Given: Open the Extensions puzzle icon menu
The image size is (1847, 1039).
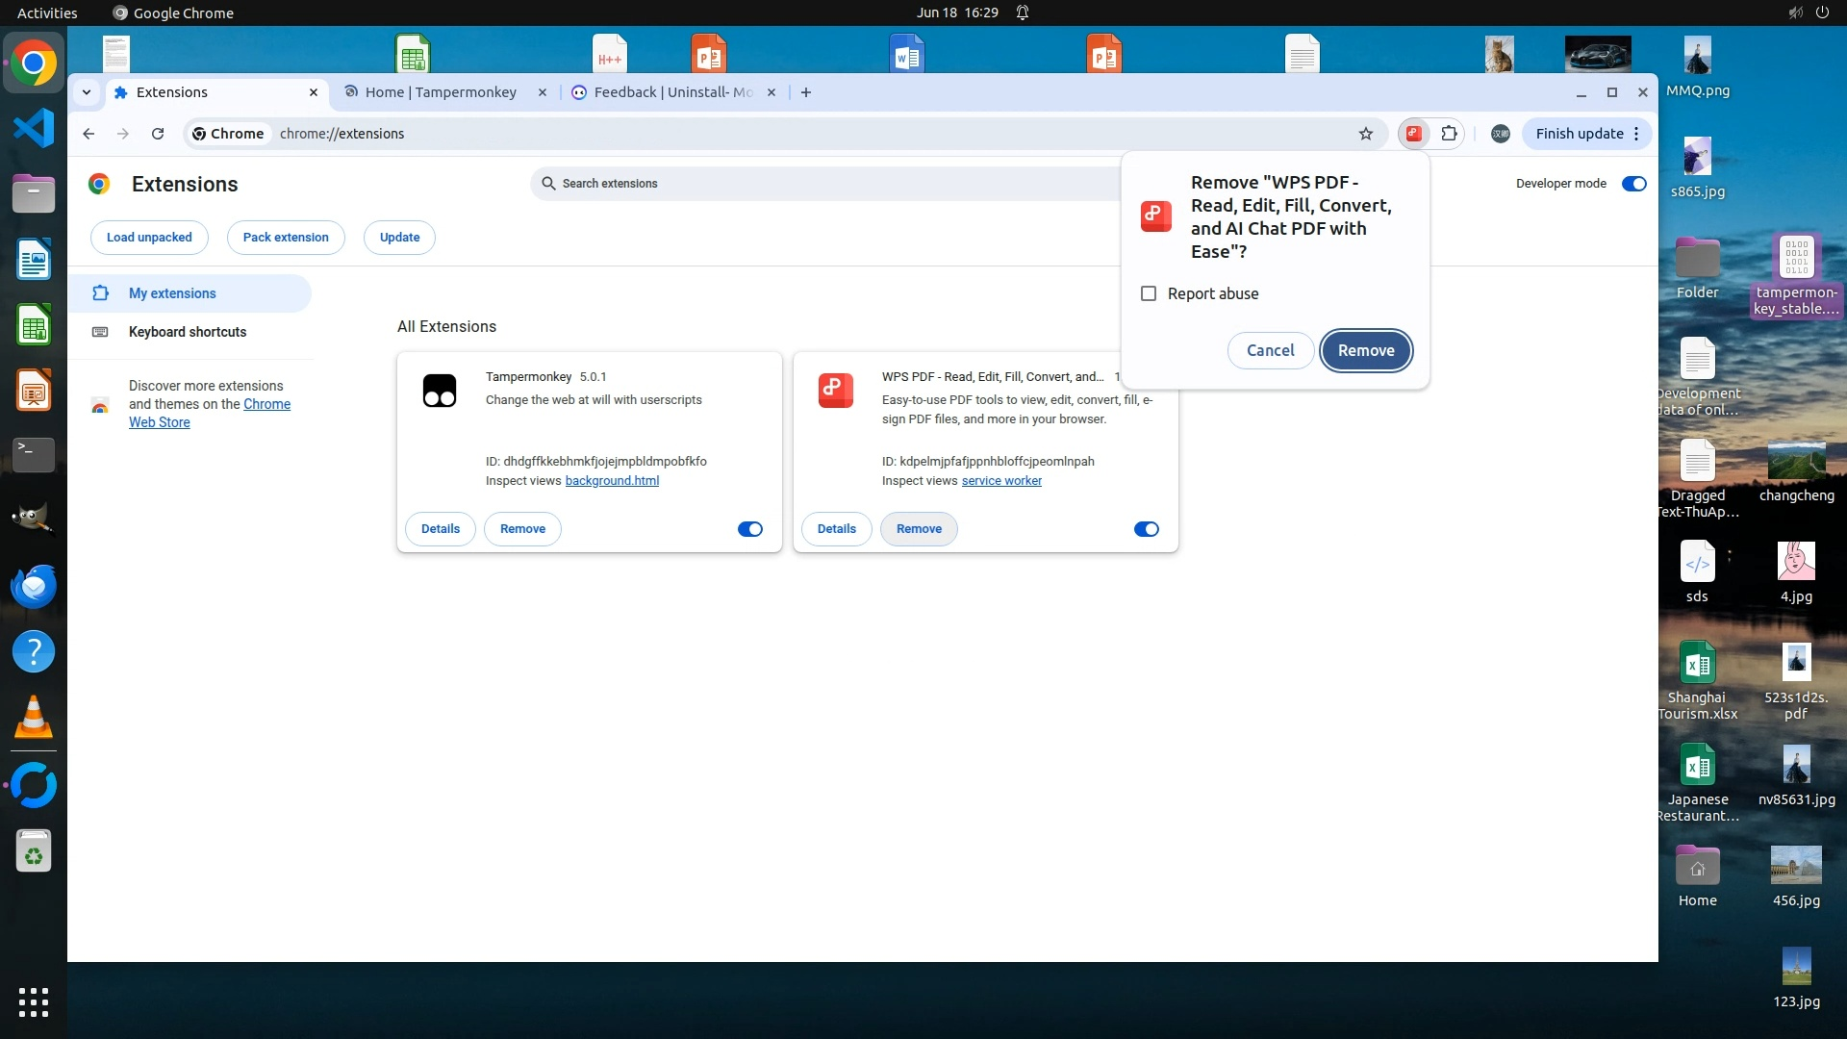Looking at the screenshot, I should point(1449,134).
